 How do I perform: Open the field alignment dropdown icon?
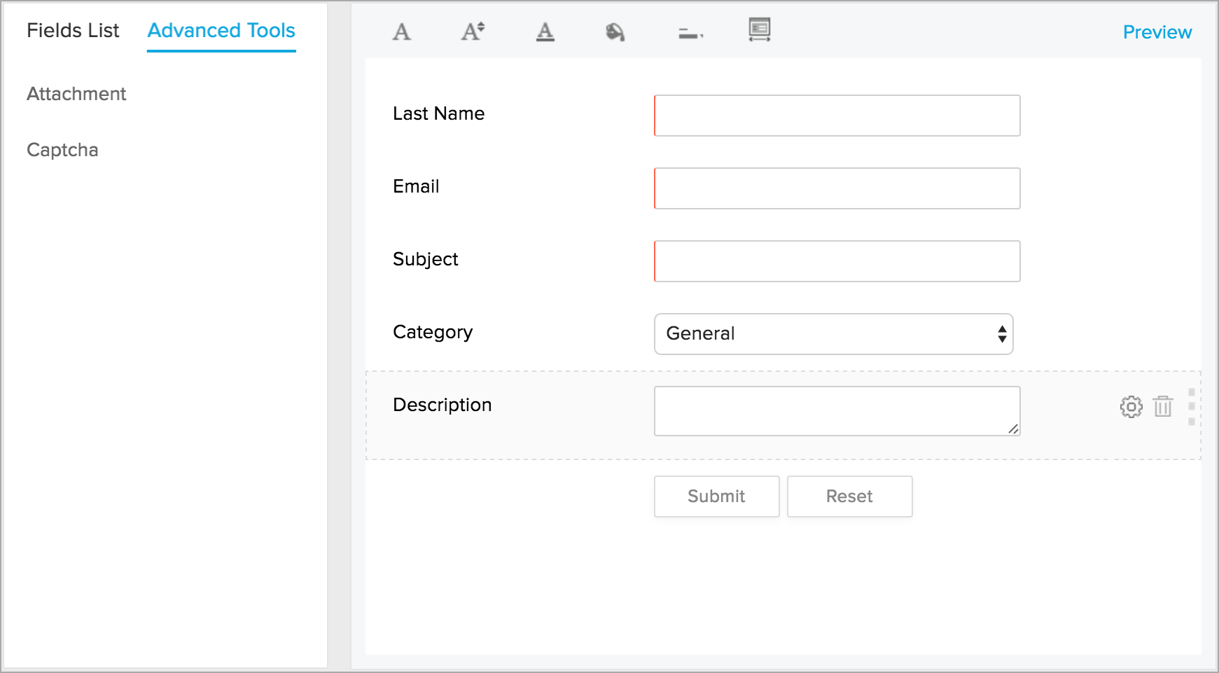coord(690,33)
